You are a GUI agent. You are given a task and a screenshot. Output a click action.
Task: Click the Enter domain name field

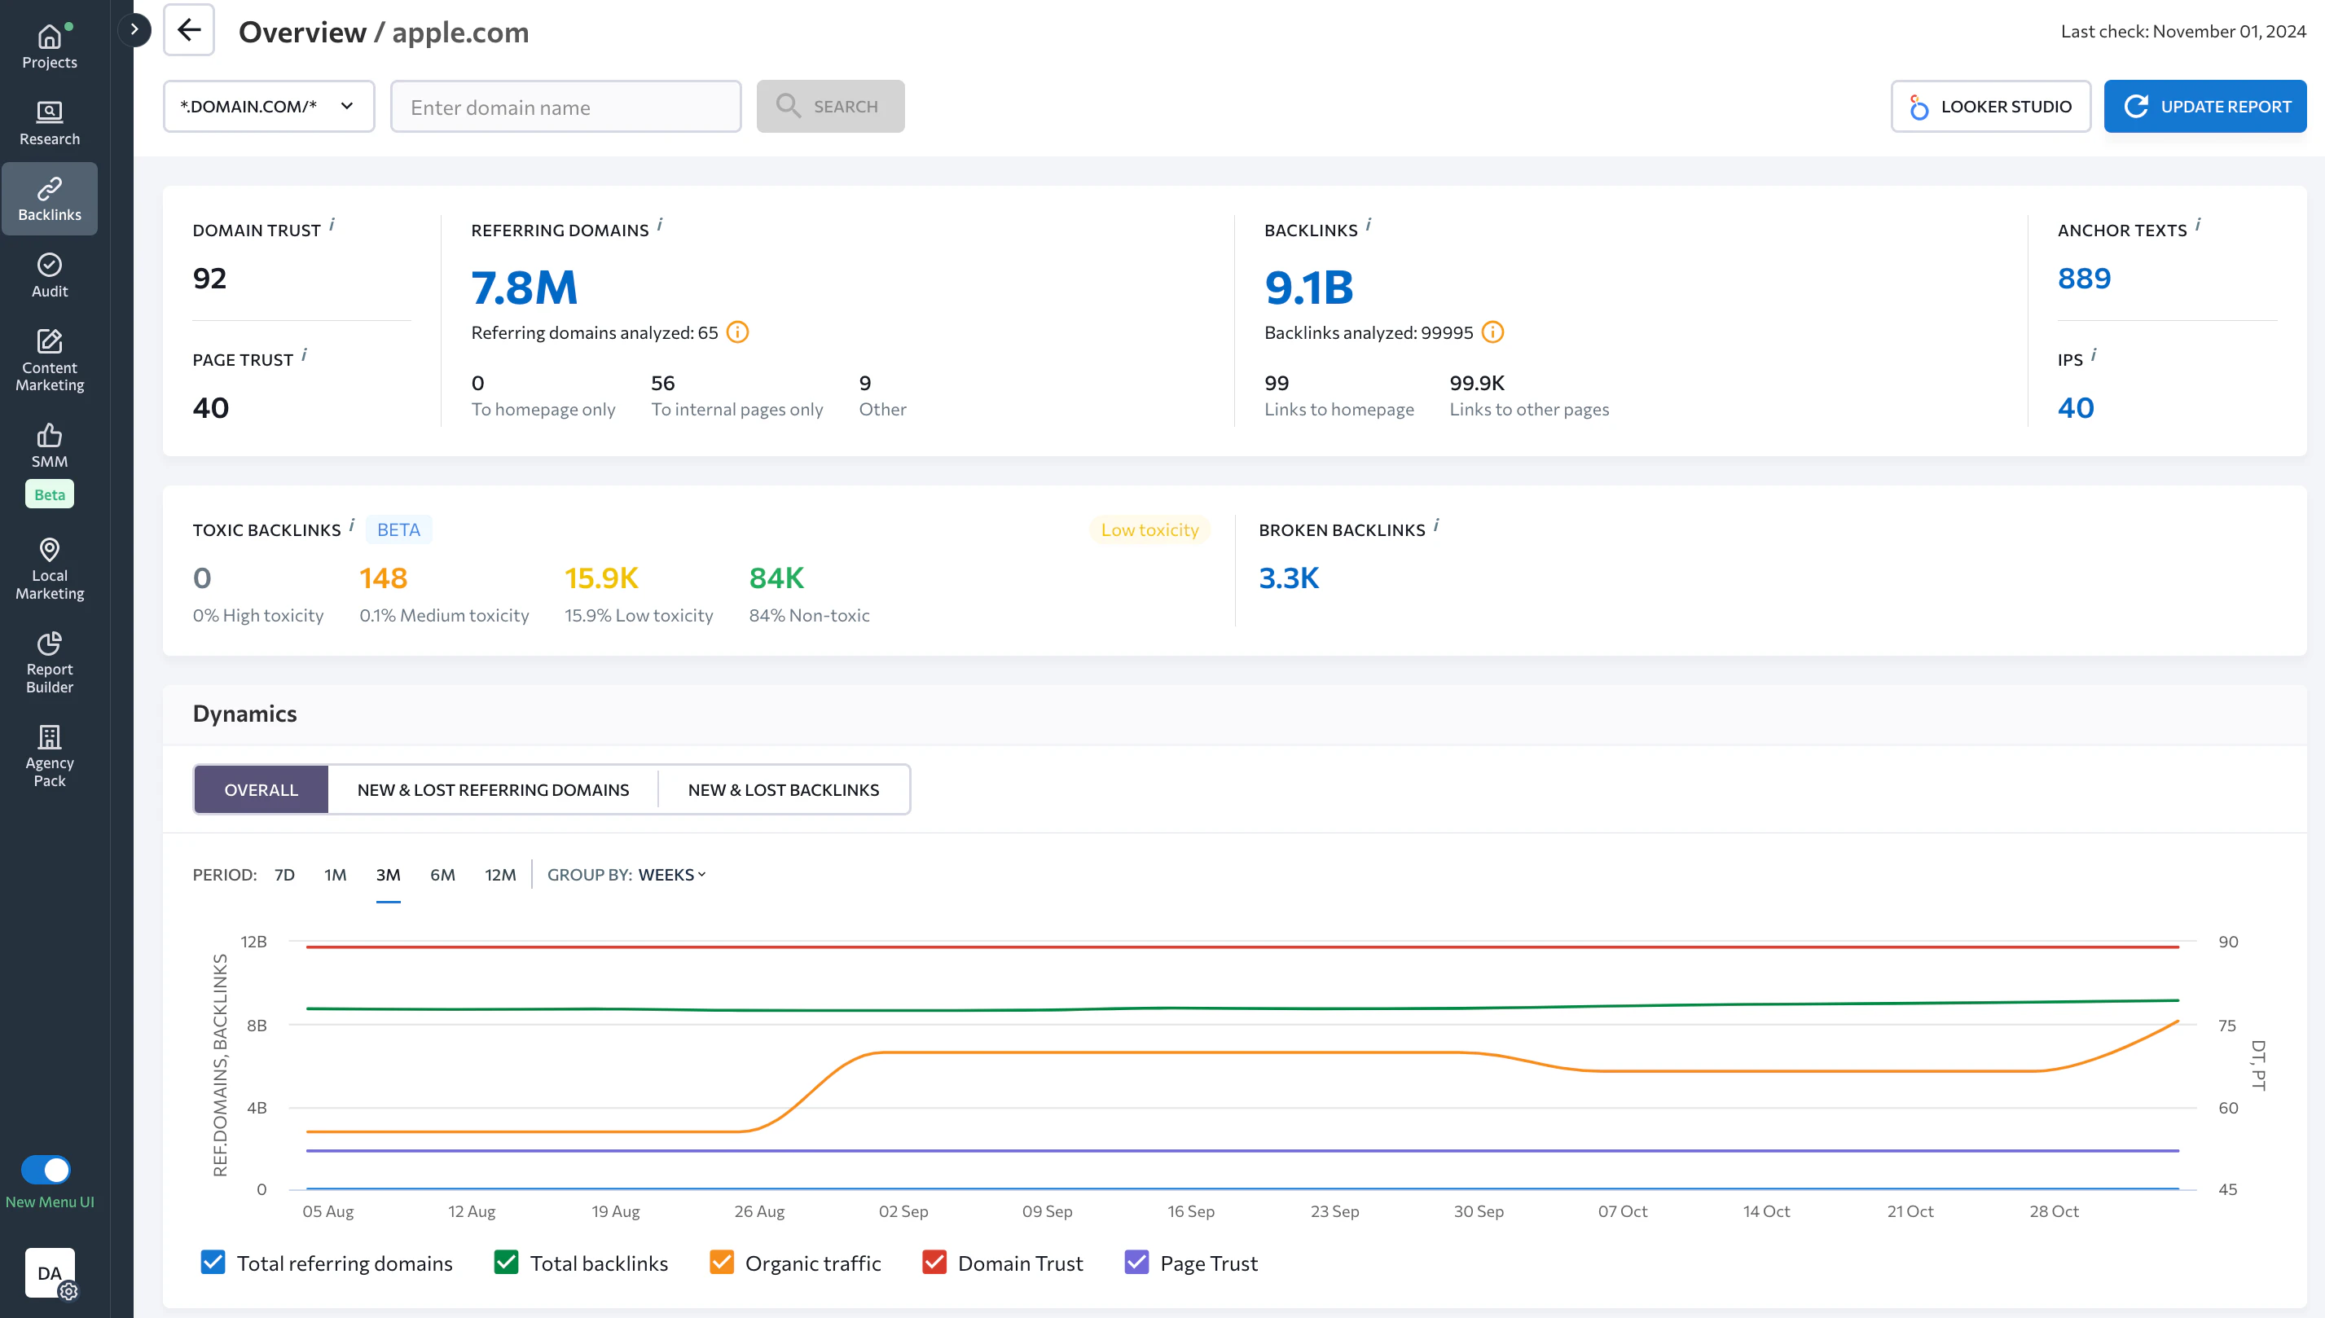pyautogui.click(x=565, y=107)
